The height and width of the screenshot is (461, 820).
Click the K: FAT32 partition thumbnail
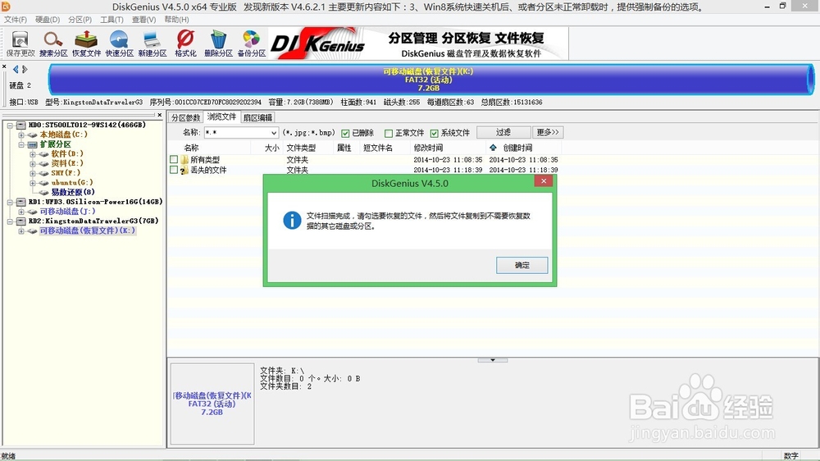coord(212,404)
